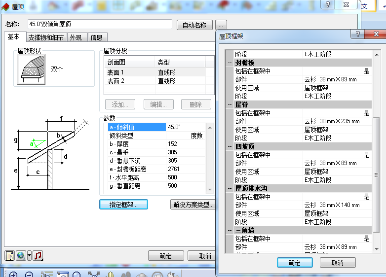
Task: Switch to the 支撑物和细节 tab
Action: (x=46, y=37)
